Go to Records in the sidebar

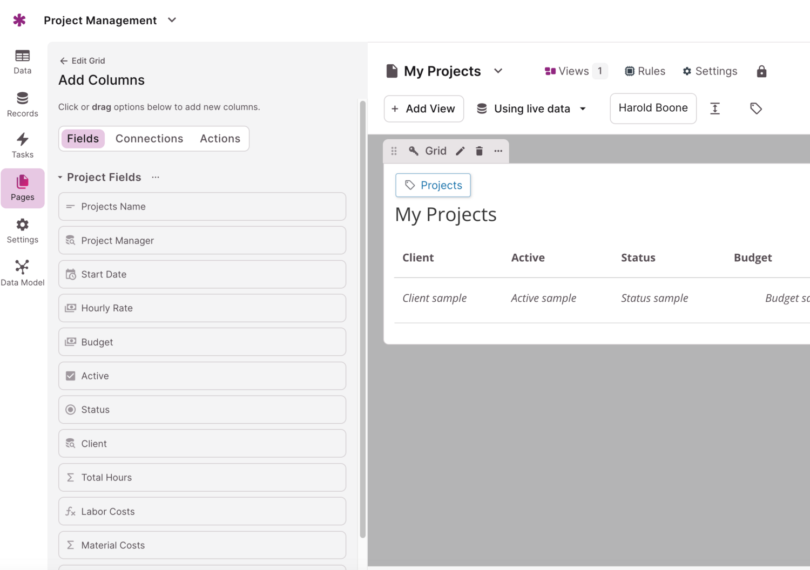click(22, 104)
